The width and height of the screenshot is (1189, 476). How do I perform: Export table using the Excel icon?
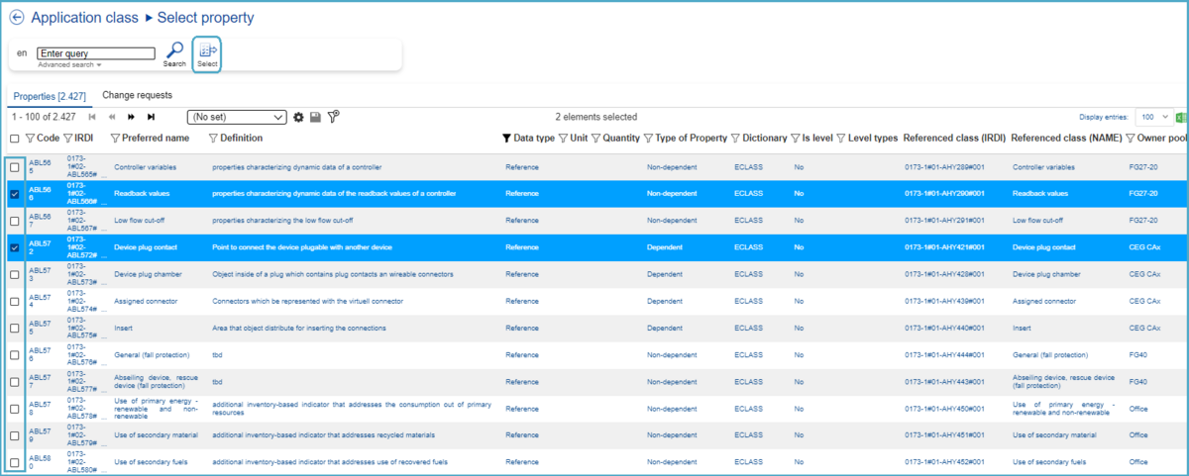point(1181,117)
